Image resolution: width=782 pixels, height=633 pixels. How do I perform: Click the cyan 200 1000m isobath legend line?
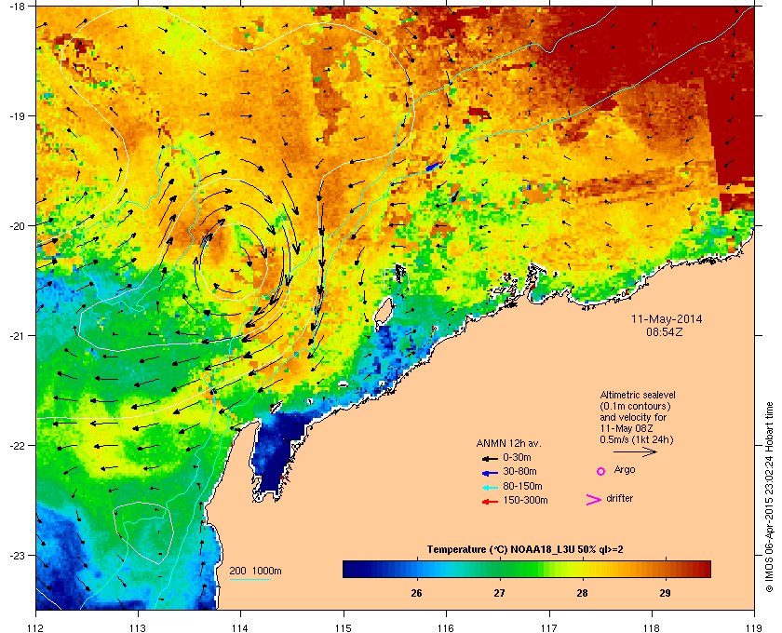(x=249, y=580)
